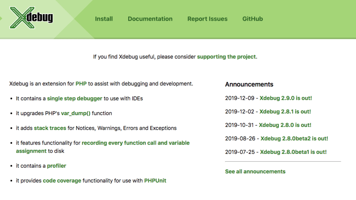356x200 pixels.
Task: Open the code coverage link
Action: 62,181
